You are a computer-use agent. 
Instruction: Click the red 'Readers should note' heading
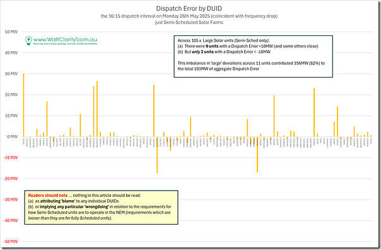coord(48,195)
